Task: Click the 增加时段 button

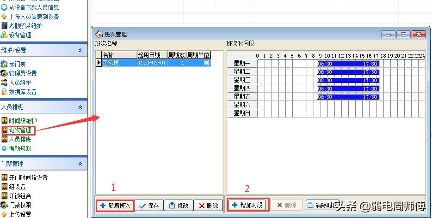Action: 248,205
